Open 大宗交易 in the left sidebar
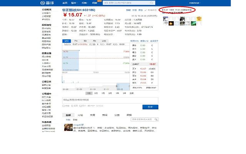 coord(46,66)
